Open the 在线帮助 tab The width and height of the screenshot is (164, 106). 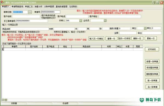73,7
